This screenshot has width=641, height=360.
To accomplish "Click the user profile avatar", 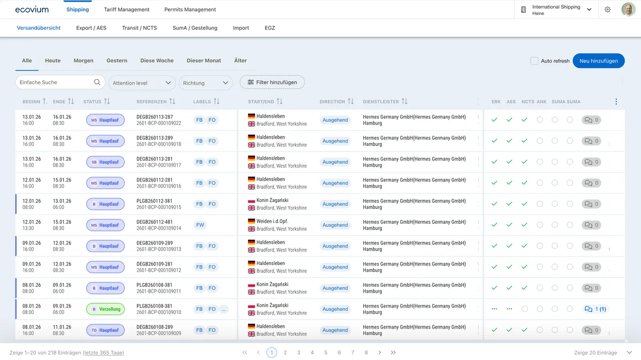I will (627, 9).
